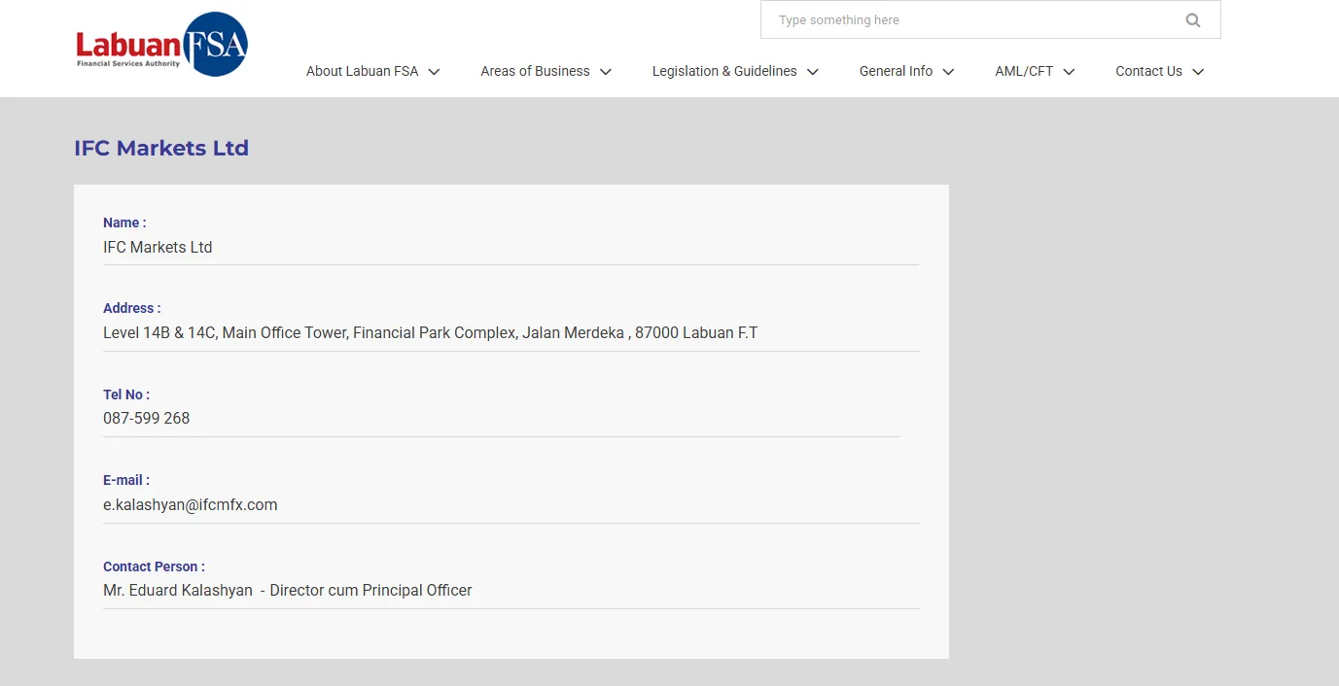
Task: Expand the chevron beside Legislation & Guidelines
Action: [x=813, y=72]
